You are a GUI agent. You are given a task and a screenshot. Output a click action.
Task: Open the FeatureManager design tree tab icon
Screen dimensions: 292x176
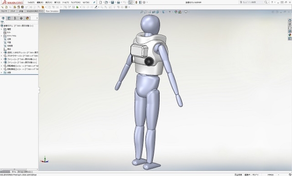pyautogui.click(x=3, y=18)
